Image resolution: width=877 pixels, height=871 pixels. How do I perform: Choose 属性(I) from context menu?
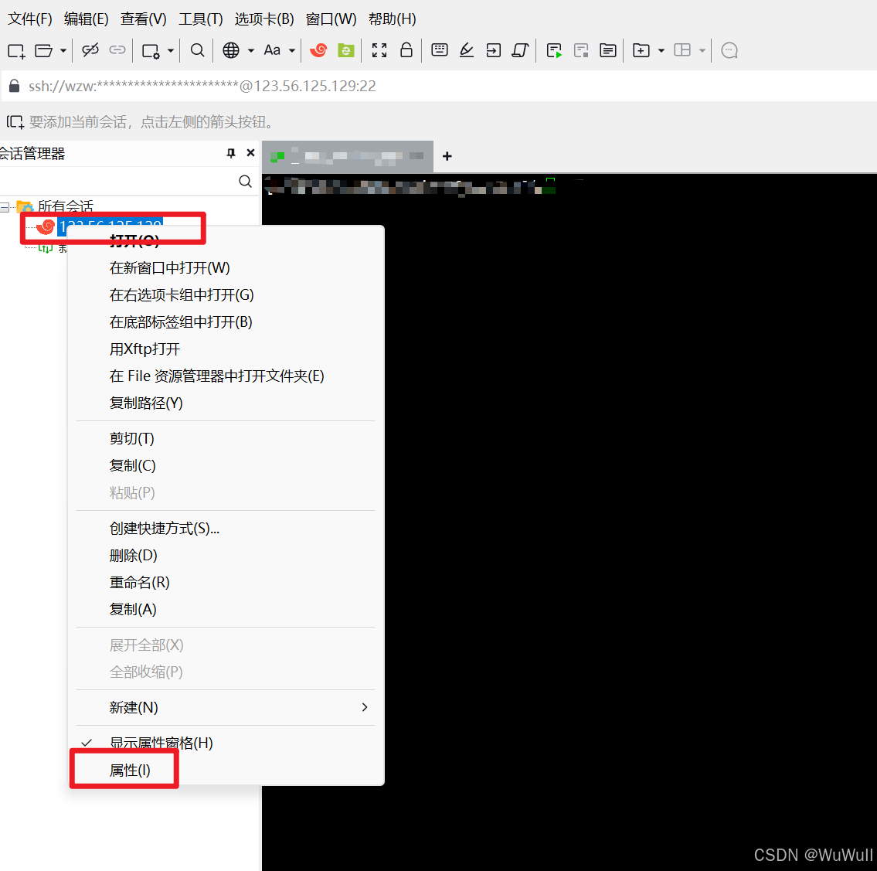(226, 771)
